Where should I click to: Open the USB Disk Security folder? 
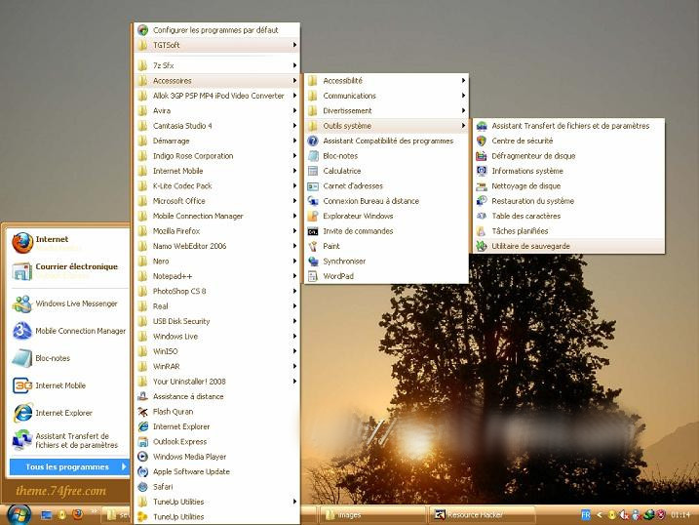[217, 321]
